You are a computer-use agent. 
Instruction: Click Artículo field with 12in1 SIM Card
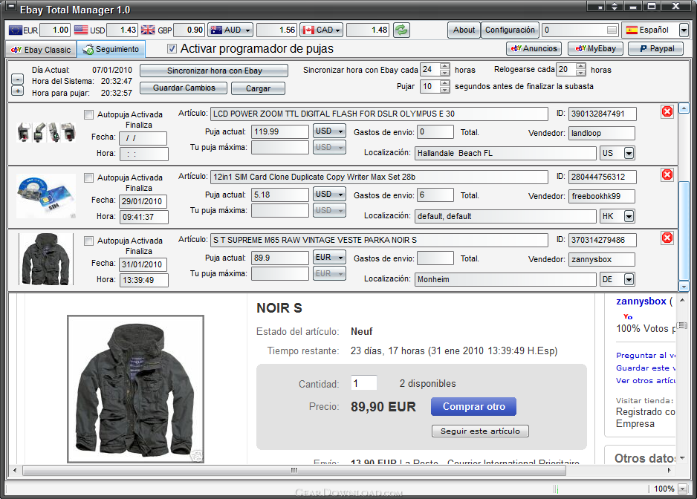click(379, 177)
